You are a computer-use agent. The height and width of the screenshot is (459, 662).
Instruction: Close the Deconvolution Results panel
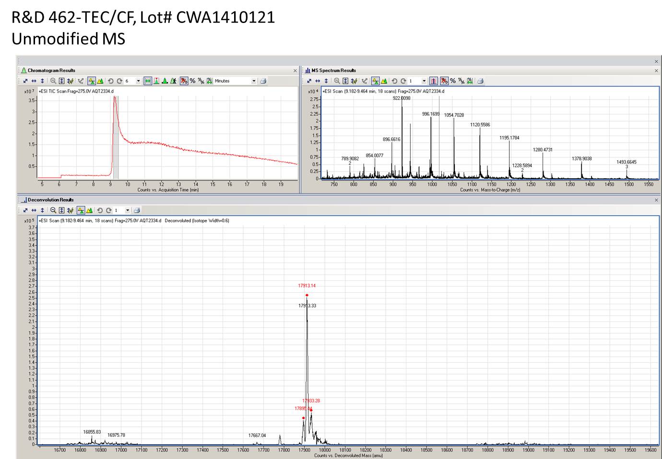point(656,200)
